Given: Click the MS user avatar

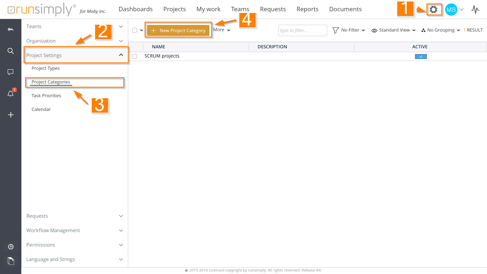Looking at the screenshot, I should click(451, 10).
